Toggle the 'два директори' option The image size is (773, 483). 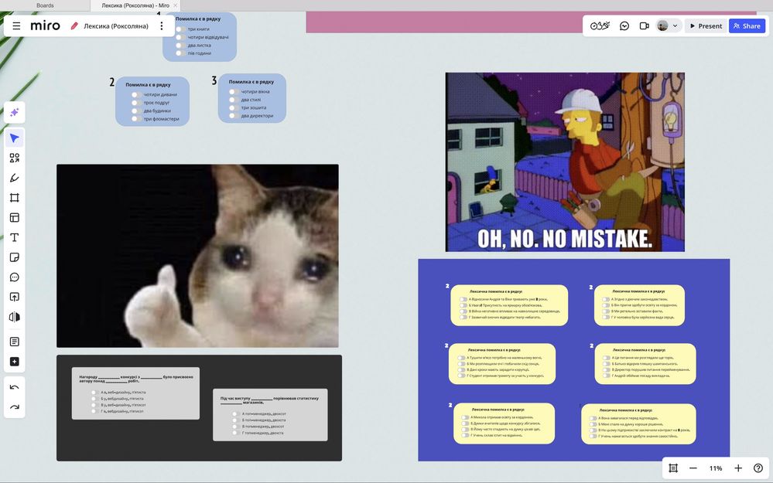pyautogui.click(x=233, y=116)
